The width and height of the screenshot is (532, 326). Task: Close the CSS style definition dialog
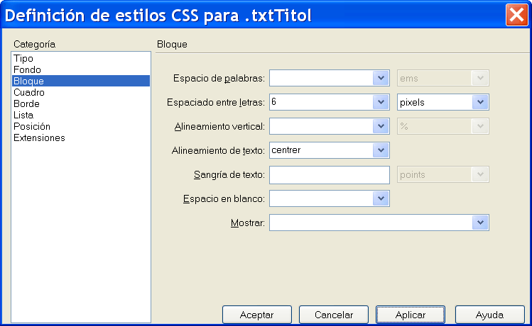click(517, 15)
